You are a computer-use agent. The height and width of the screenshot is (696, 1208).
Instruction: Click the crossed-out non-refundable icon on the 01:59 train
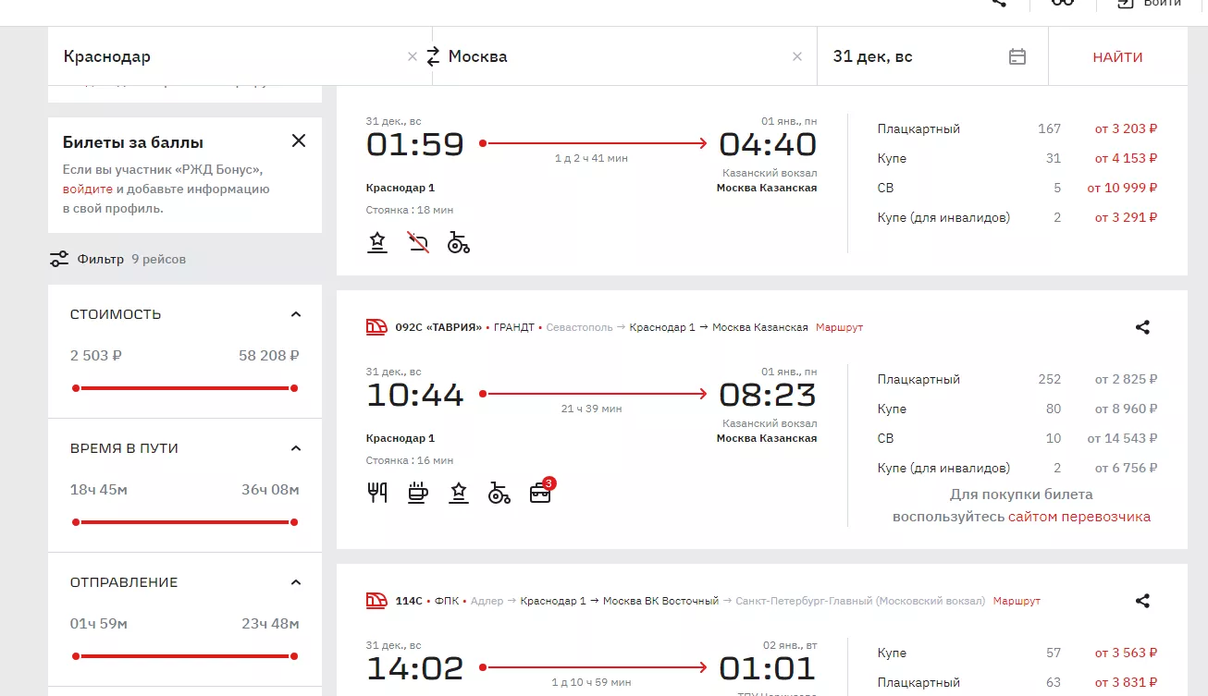pyautogui.click(x=418, y=243)
